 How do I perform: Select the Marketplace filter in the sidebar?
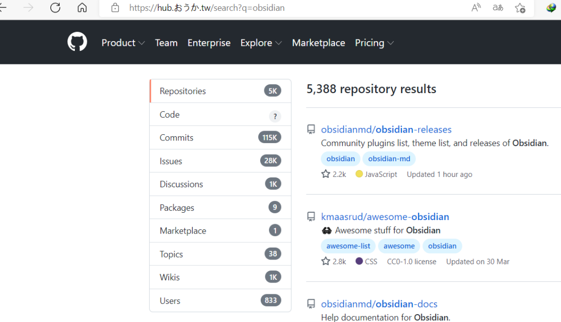[220, 230]
